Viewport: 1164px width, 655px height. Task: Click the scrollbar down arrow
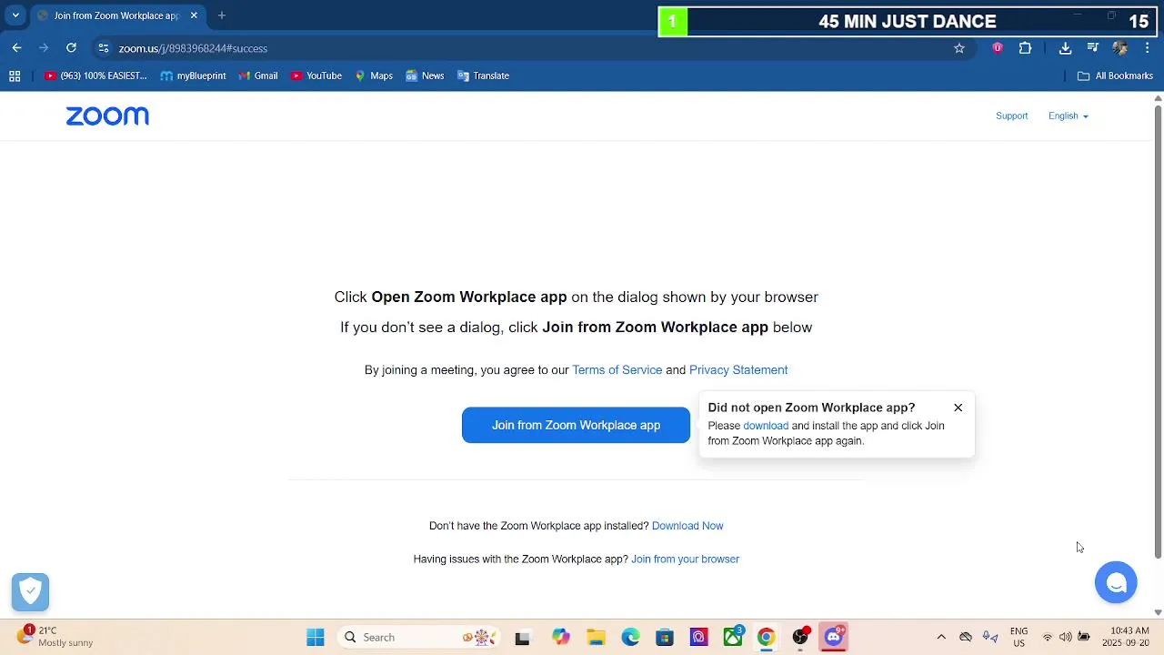pos(1158,613)
